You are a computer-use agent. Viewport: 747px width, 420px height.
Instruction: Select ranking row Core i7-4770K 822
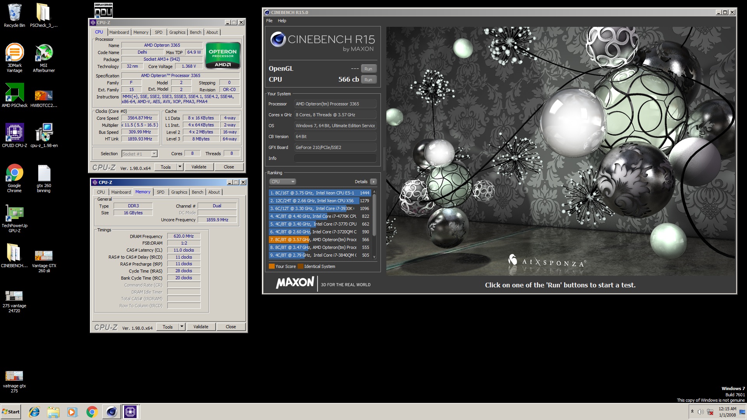click(x=319, y=216)
